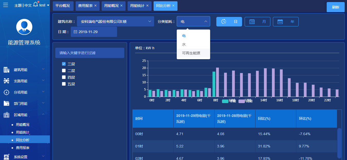The width and height of the screenshot is (347, 160).
Task: Click the 支路用能 branch icon
Action: point(6,81)
